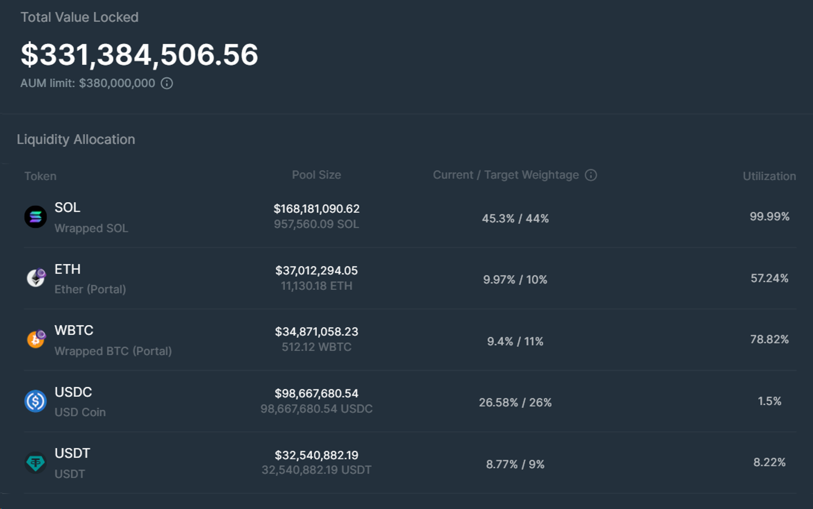Image resolution: width=813 pixels, height=509 pixels.
Task: Click the SOL token logo icon
Action: [x=35, y=217]
